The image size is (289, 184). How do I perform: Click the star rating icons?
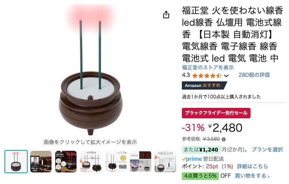(x=206, y=75)
